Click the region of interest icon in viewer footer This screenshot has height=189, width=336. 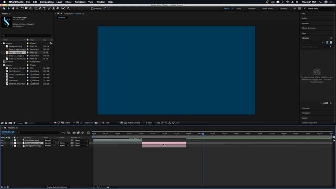[121, 123]
